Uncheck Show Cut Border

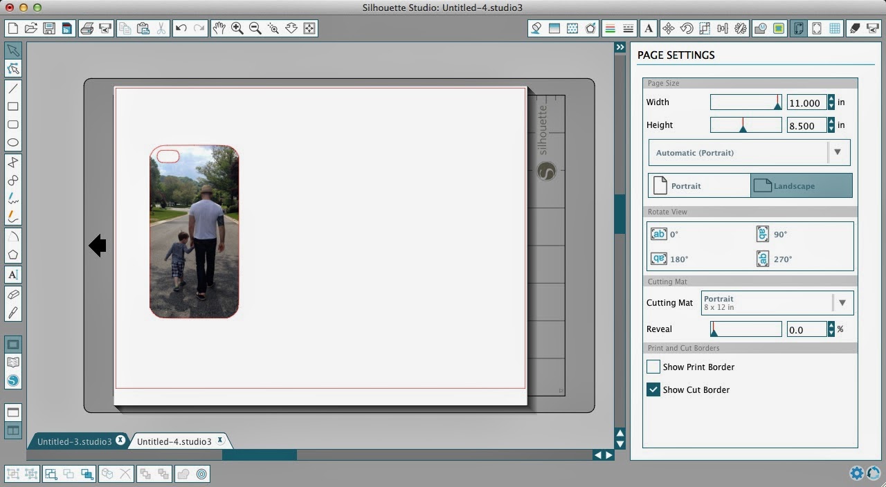653,389
